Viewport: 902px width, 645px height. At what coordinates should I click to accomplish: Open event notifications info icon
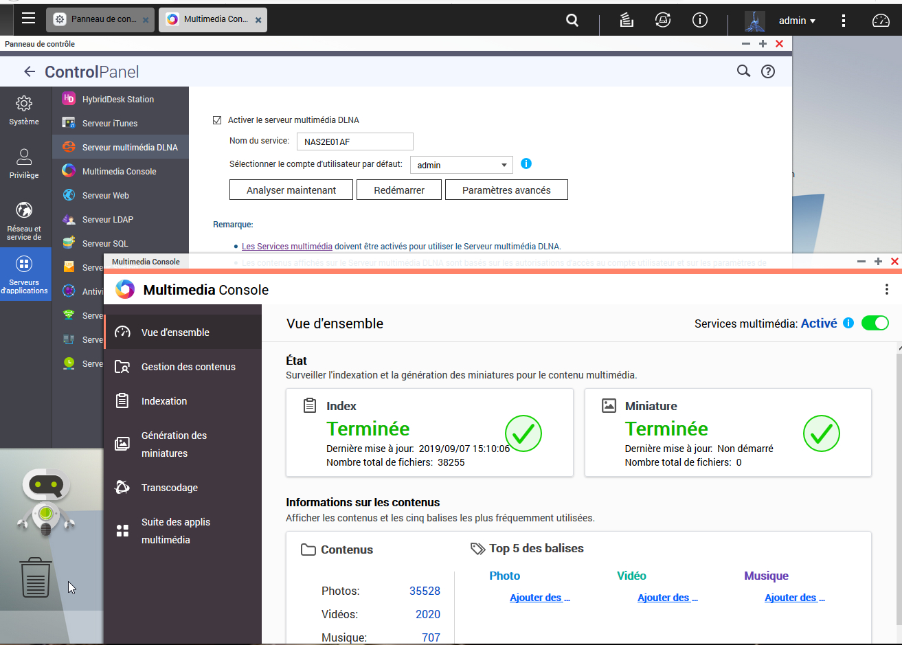click(x=700, y=20)
